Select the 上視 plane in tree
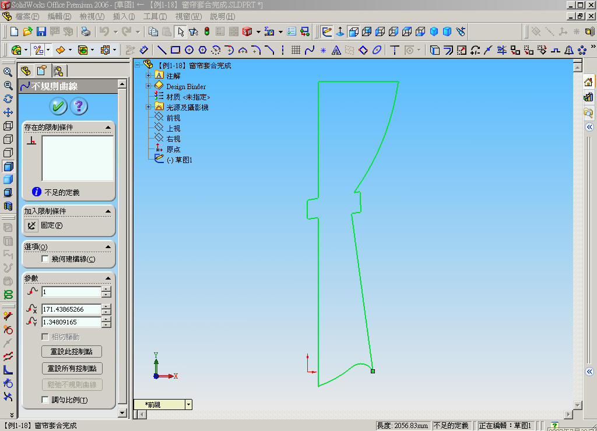 tap(173, 129)
